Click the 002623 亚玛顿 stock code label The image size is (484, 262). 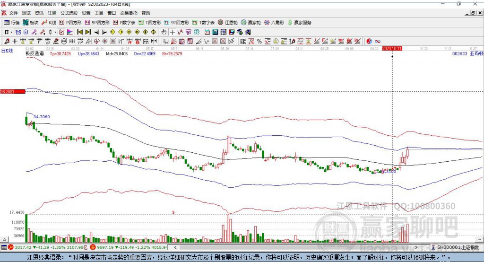(467, 53)
